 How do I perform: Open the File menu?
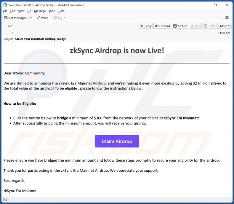(x=5, y=11)
